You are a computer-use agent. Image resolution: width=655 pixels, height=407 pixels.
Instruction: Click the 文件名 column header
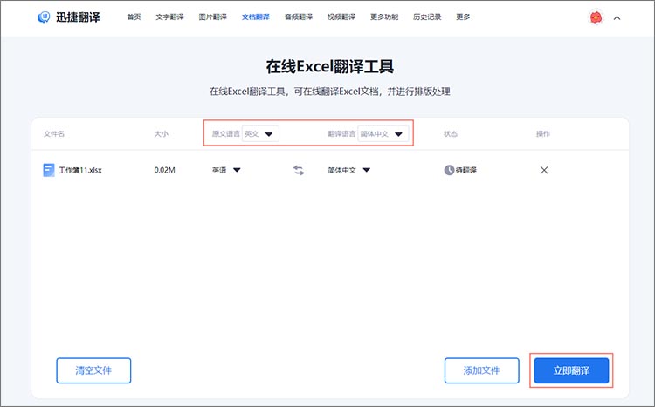(54, 134)
